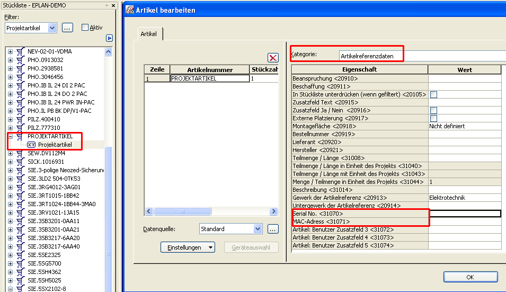
Task: Click the 'Elektrotechnik' value cell
Action: (x=465, y=198)
